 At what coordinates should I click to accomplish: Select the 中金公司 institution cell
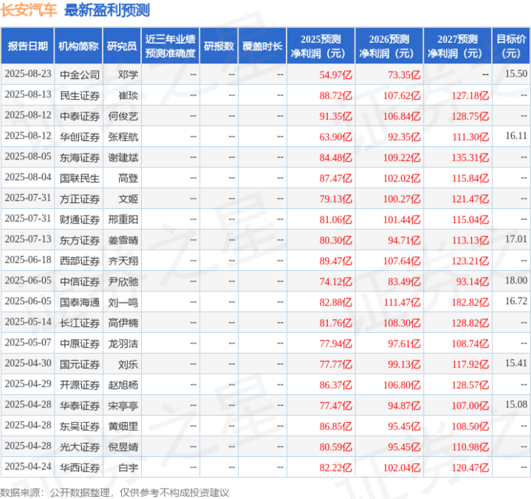[x=80, y=75]
